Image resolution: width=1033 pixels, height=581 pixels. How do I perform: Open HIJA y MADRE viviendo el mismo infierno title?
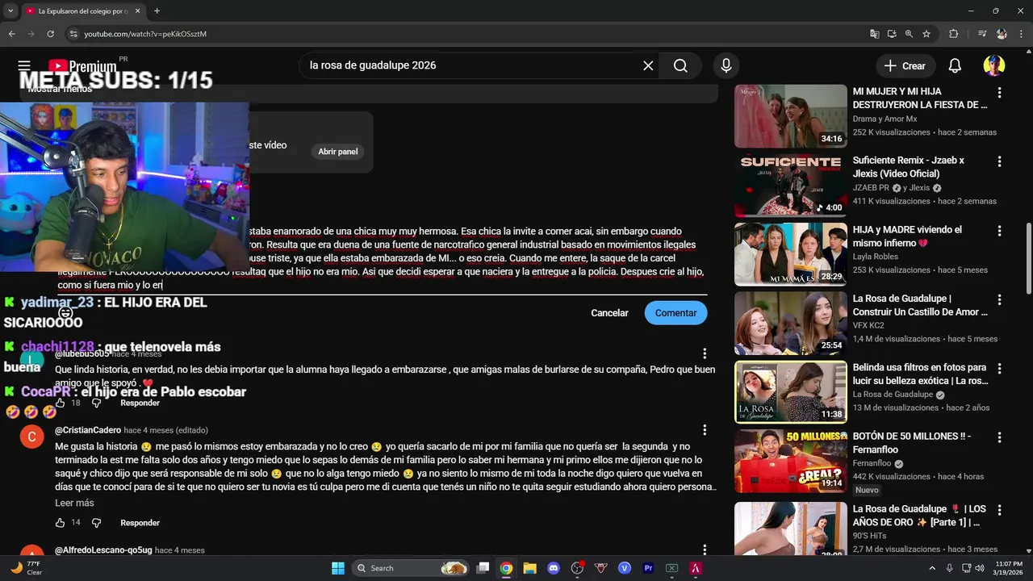click(x=908, y=236)
